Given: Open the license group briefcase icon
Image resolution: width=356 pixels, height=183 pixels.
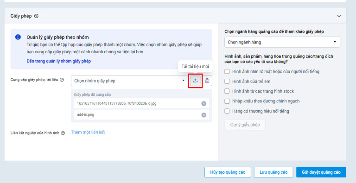Looking at the screenshot, I should [207, 81].
